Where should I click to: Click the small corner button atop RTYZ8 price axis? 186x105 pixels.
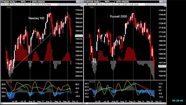[x=165, y=6]
